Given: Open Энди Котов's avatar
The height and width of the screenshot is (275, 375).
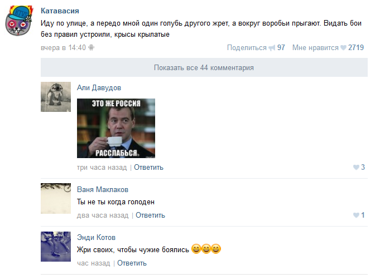Looking at the screenshot, I should 56,247.
